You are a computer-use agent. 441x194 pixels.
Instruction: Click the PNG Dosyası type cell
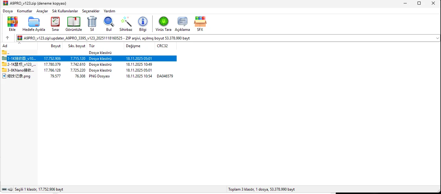(x=99, y=76)
